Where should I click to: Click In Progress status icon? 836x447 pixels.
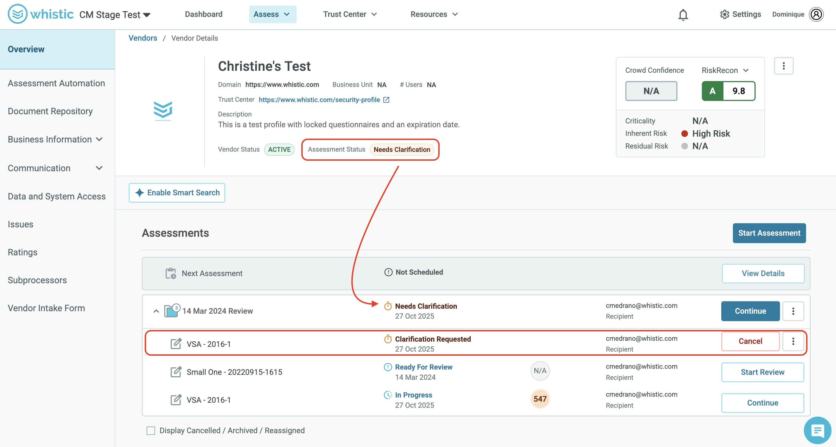[388, 395]
